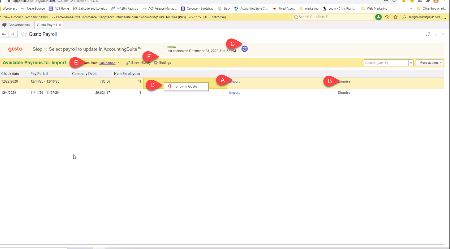Screen dimensions: 450x249
Task: Open the service menu lines icon
Action: pyautogui.click(x=445, y=17)
